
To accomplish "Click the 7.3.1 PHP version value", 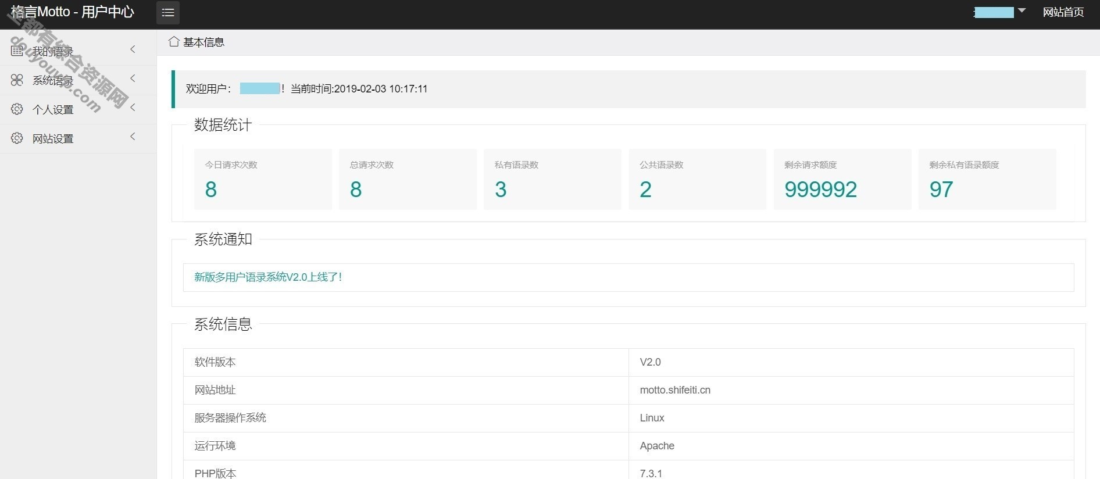I will click(x=651, y=473).
